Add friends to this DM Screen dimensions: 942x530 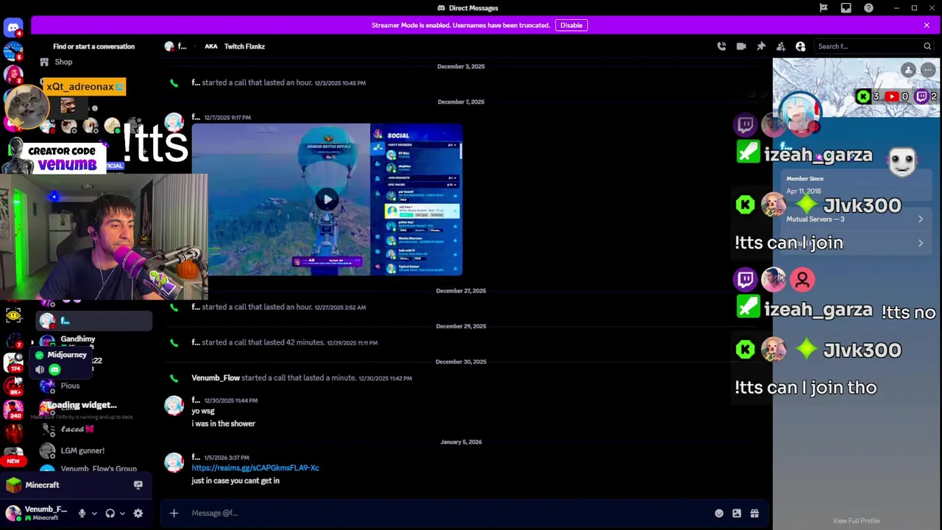click(x=781, y=46)
